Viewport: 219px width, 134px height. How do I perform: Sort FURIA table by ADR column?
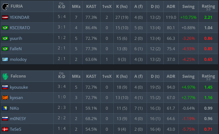point(171,6)
